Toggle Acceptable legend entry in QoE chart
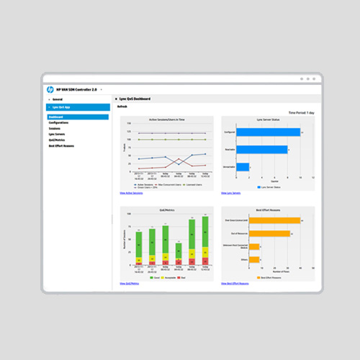The height and width of the screenshot is (360, 360). [x=168, y=278]
